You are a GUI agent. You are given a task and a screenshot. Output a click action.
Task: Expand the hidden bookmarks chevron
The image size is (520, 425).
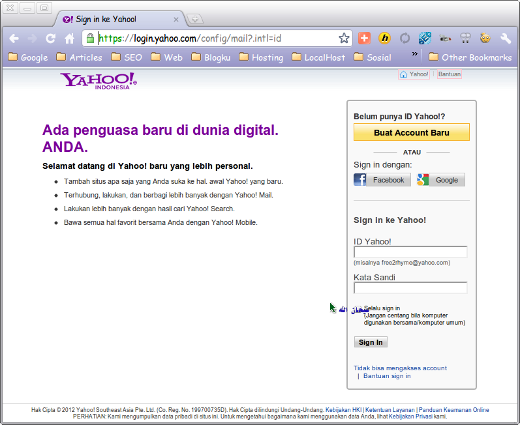414,54
